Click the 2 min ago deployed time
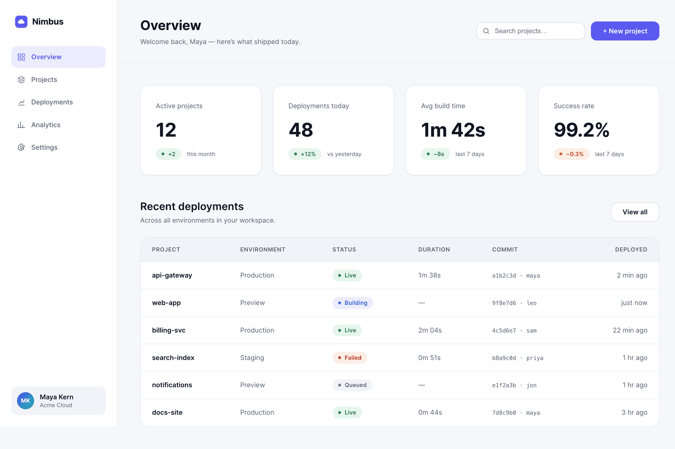This screenshot has height=449, width=675. tap(632, 276)
